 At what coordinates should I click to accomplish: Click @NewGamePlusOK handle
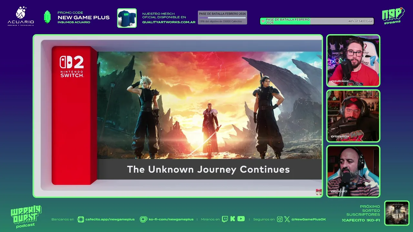[308, 219]
